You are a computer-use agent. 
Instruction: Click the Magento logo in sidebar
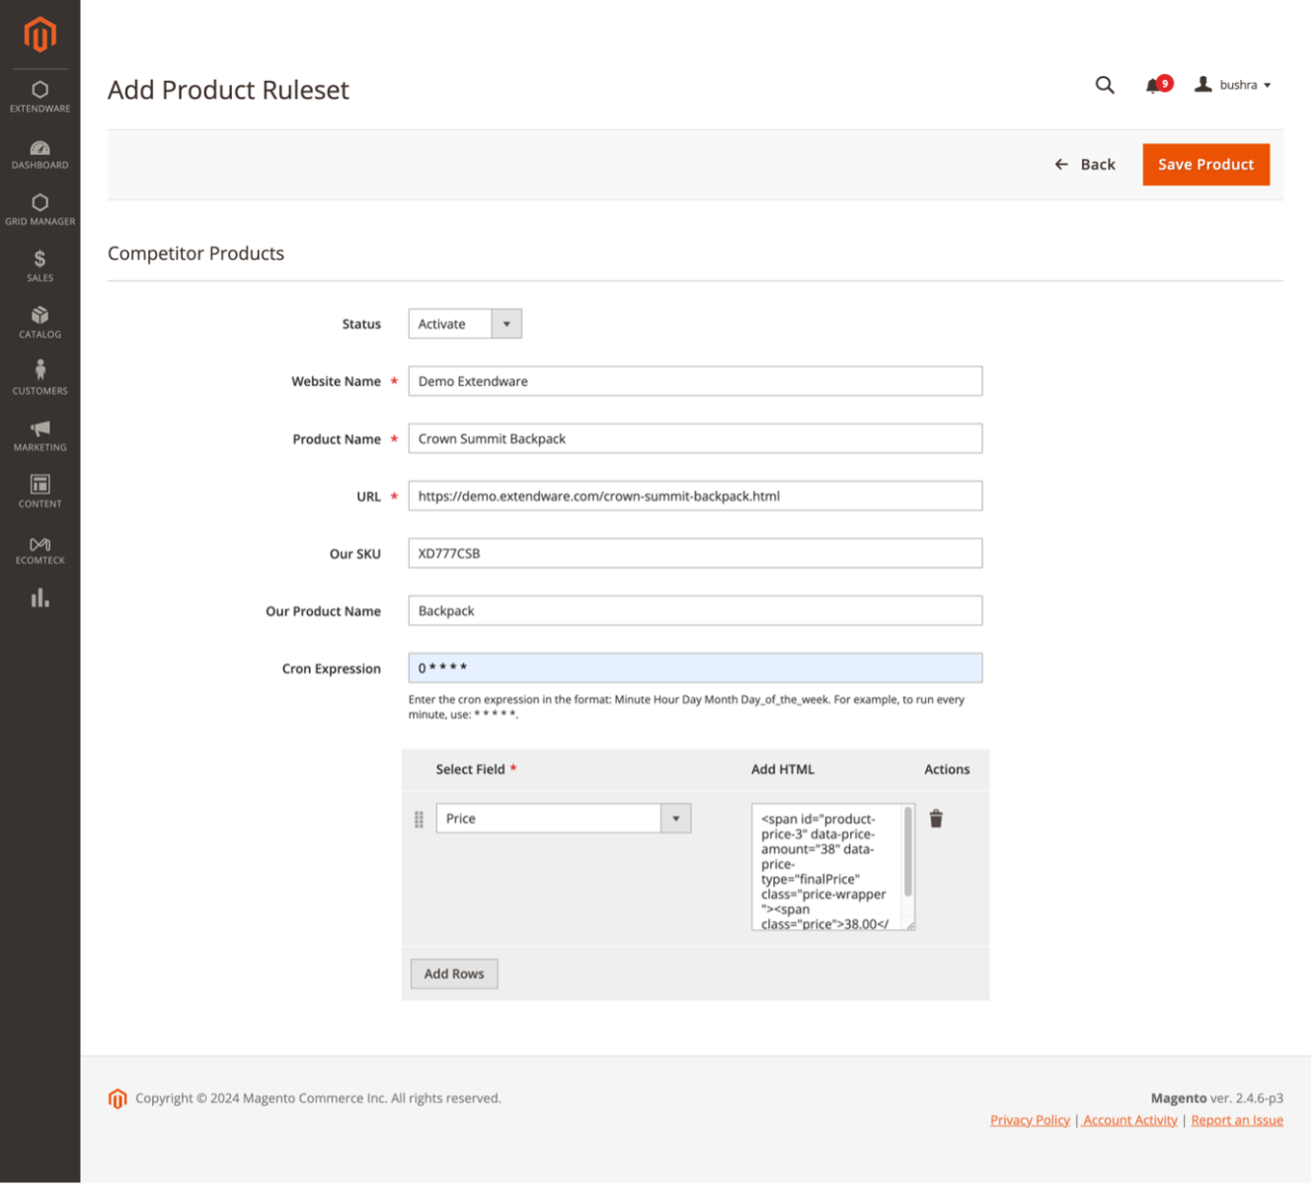point(39,35)
